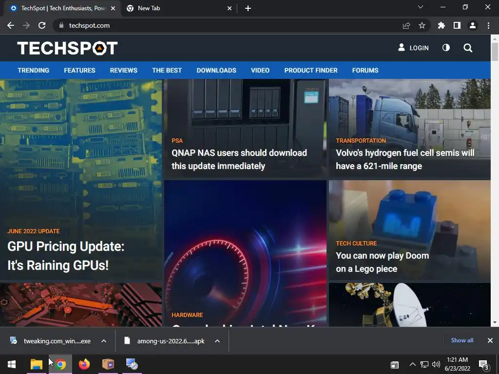Click the TechSpot logo
Image resolution: width=499 pixels, height=374 pixels.
tap(67, 48)
